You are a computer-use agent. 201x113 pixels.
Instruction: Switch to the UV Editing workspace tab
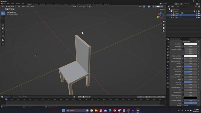(50, 4)
